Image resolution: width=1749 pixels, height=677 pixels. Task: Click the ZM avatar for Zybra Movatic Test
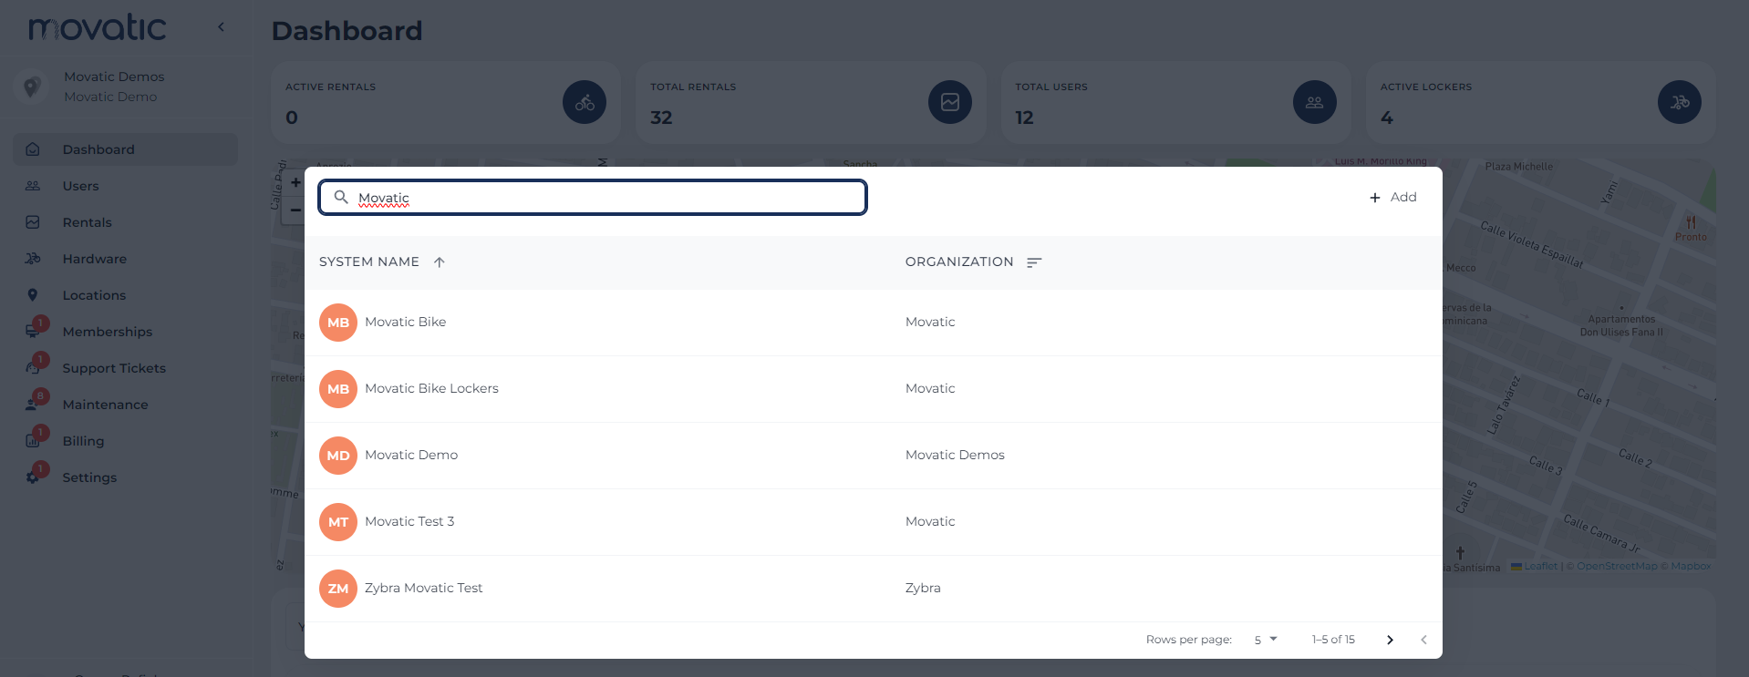coord(338,589)
